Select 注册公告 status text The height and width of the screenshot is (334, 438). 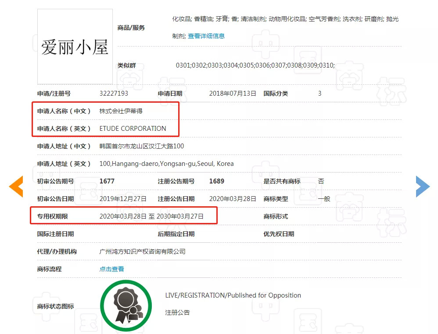click(177, 312)
